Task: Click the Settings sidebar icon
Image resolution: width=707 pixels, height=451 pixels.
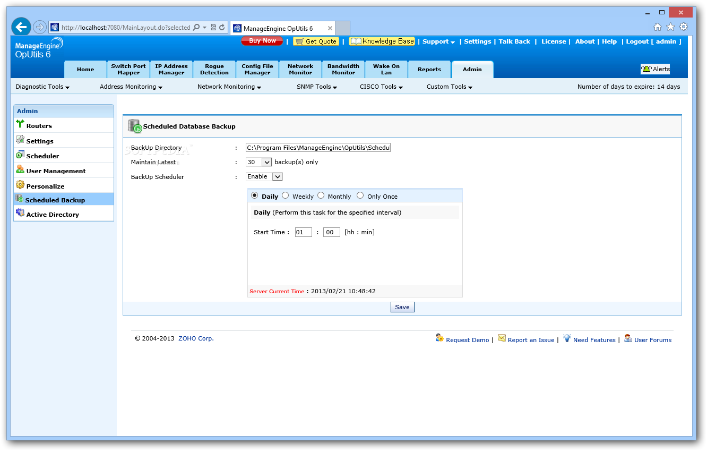Action: (20, 140)
